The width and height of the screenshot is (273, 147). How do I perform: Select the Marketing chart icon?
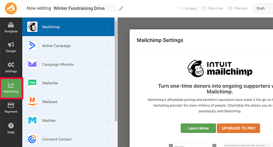coord(11,85)
